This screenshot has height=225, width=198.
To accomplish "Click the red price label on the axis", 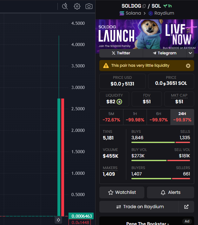I will [80, 222].
